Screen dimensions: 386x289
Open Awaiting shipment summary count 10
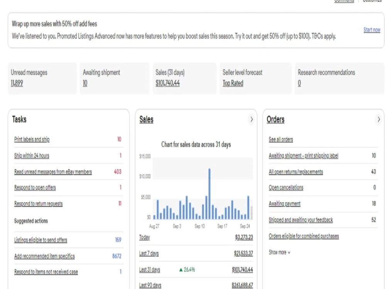(85, 83)
